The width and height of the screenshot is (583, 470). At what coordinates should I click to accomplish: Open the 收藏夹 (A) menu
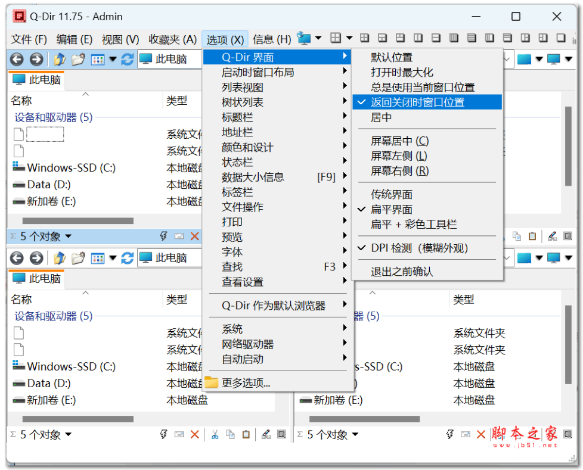[173, 39]
